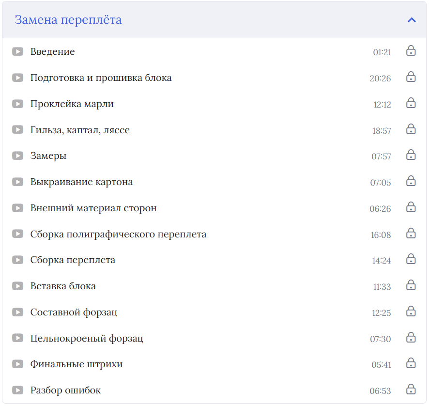Viewport: 429px width, 406px height.
Task: Click play icon for Сборка переплета lesson
Action: [x=17, y=260]
